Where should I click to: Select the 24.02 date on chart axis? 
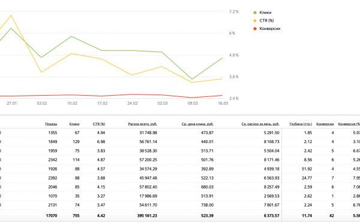click(133, 104)
